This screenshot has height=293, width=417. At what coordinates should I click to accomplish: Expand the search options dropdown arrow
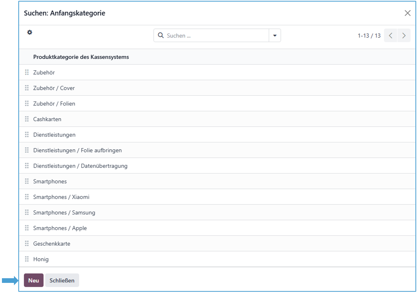(275, 35)
